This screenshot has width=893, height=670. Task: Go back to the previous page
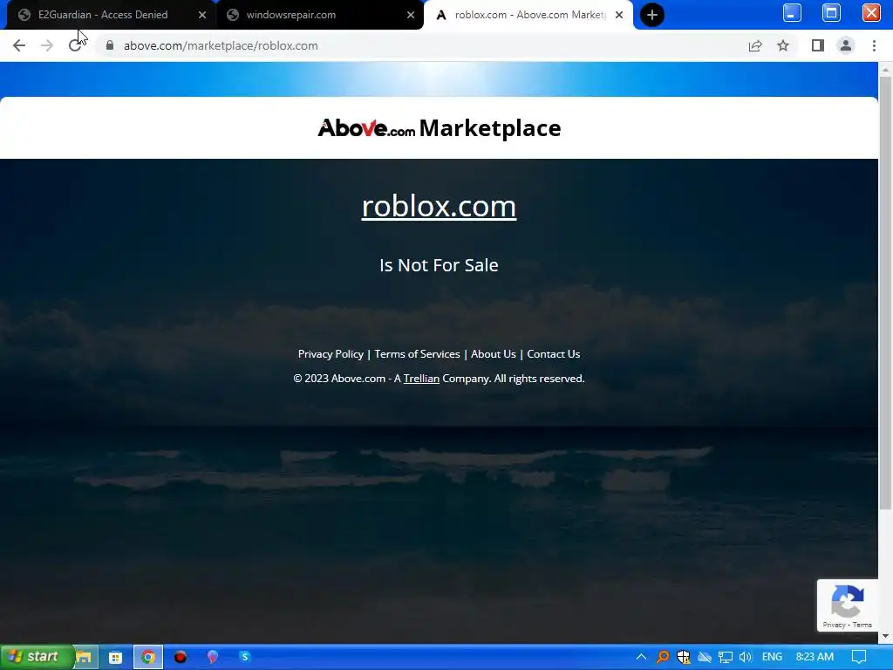19,45
